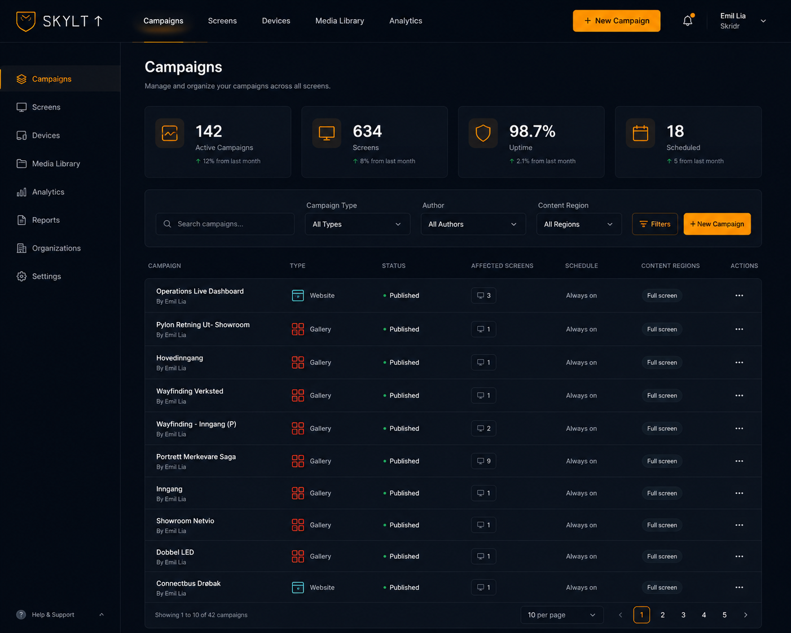This screenshot has height=633, width=791.
Task: Change the 10 per page selector
Action: (x=561, y=615)
